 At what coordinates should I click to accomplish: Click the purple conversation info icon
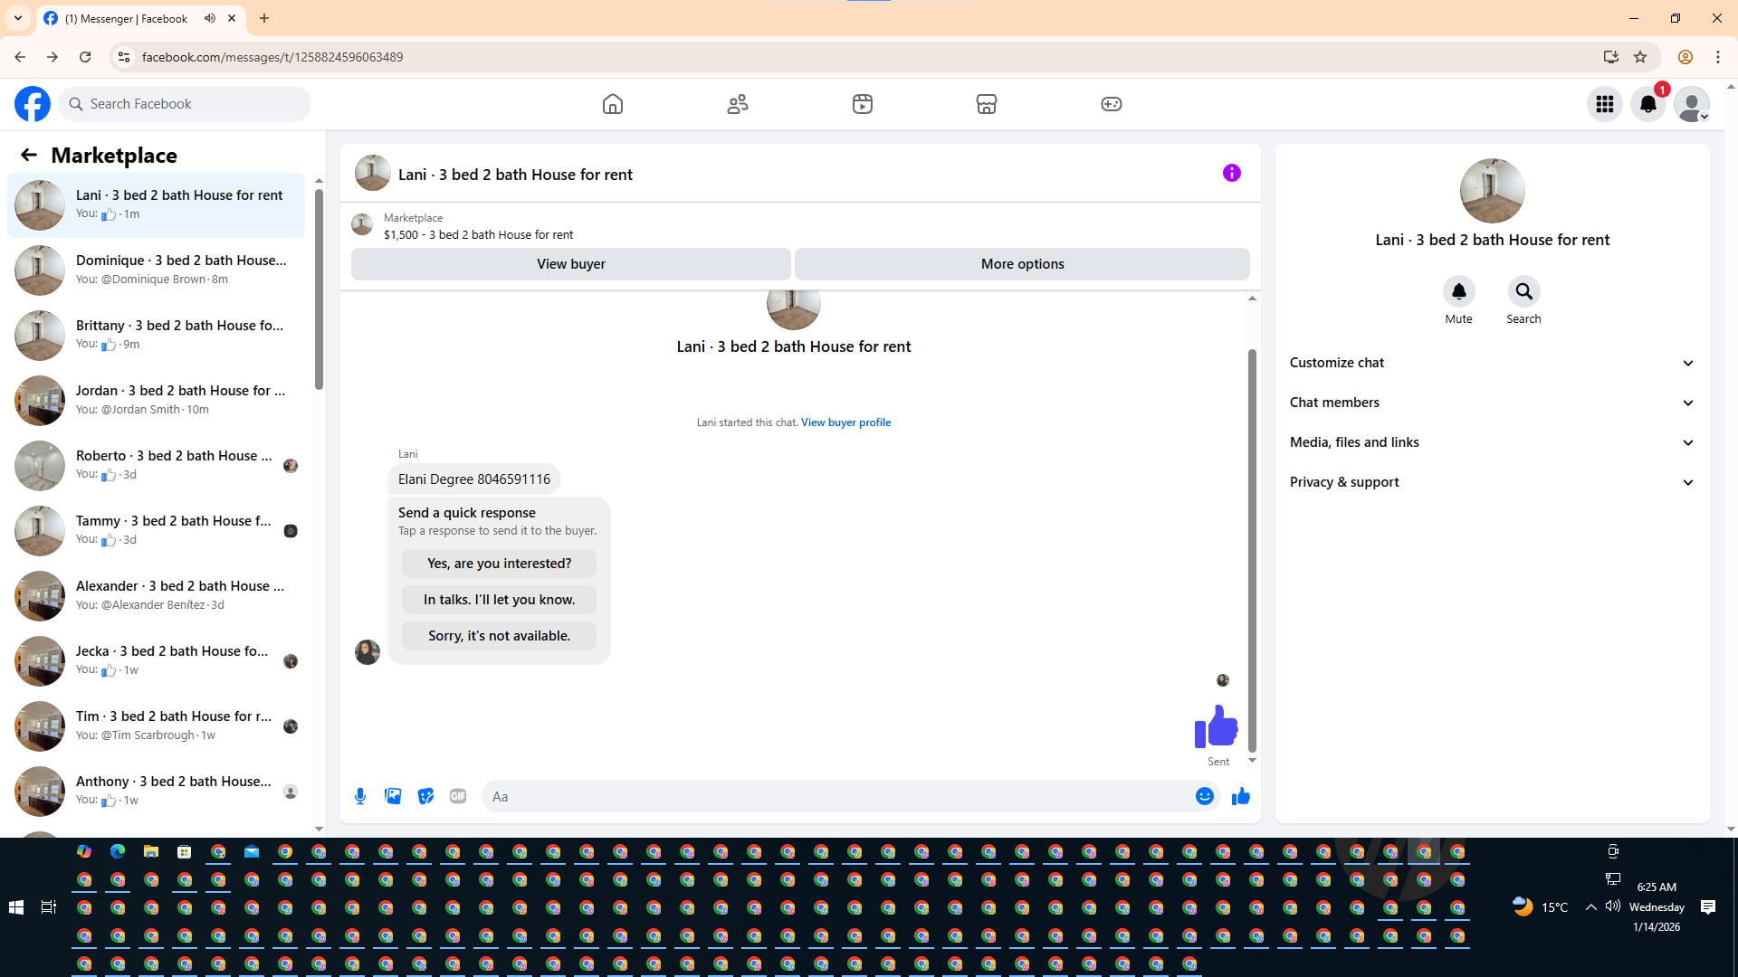coord(1231,173)
